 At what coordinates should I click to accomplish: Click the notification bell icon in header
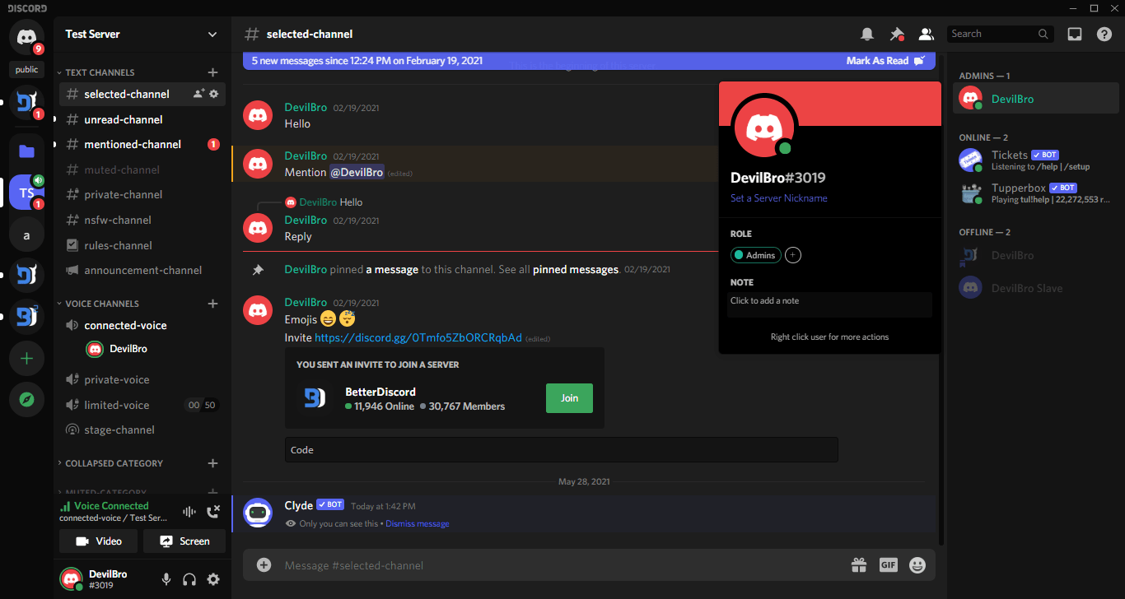tap(866, 34)
